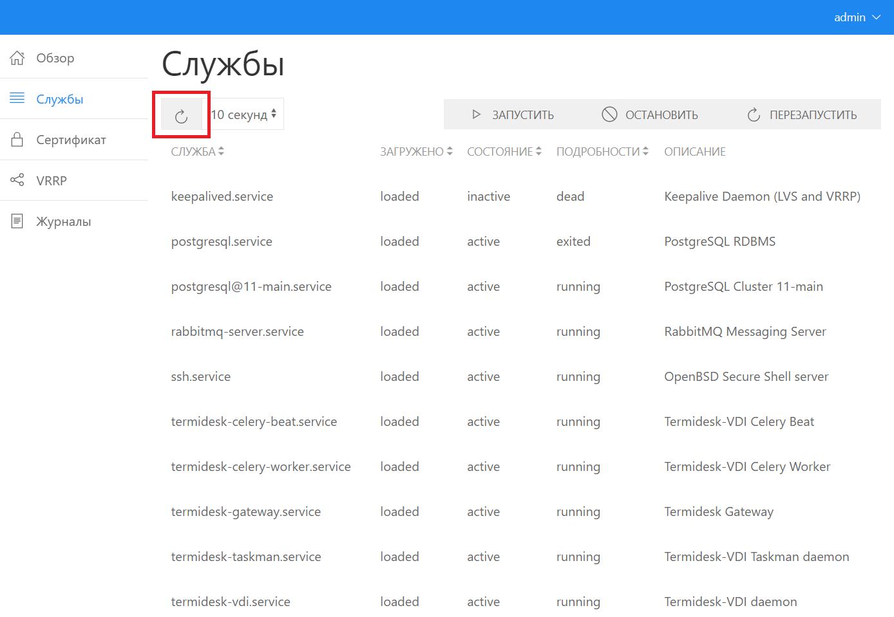Click the VRRP share icon
Viewport: 894px width, 617px height.
[x=17, y=180]
